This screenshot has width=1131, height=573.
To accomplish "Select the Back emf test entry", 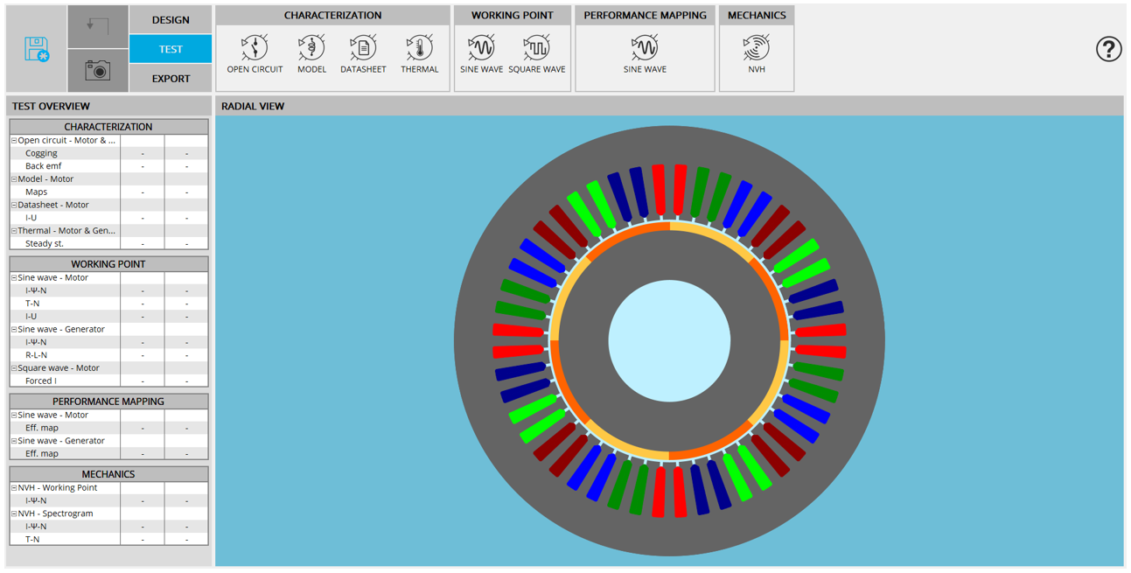I will coord(44,166).
